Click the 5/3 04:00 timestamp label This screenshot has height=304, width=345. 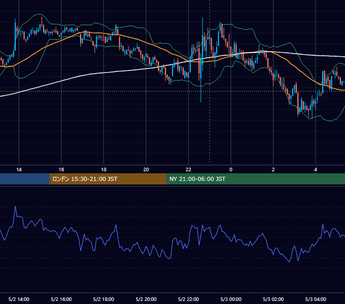(x=316, y=299)
